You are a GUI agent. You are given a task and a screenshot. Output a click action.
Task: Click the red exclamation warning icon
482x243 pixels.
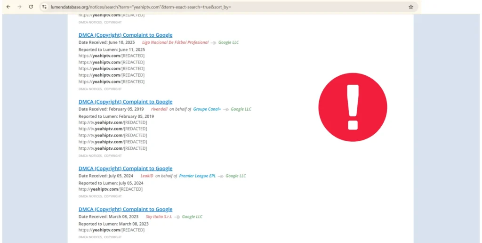click(353, 107)
